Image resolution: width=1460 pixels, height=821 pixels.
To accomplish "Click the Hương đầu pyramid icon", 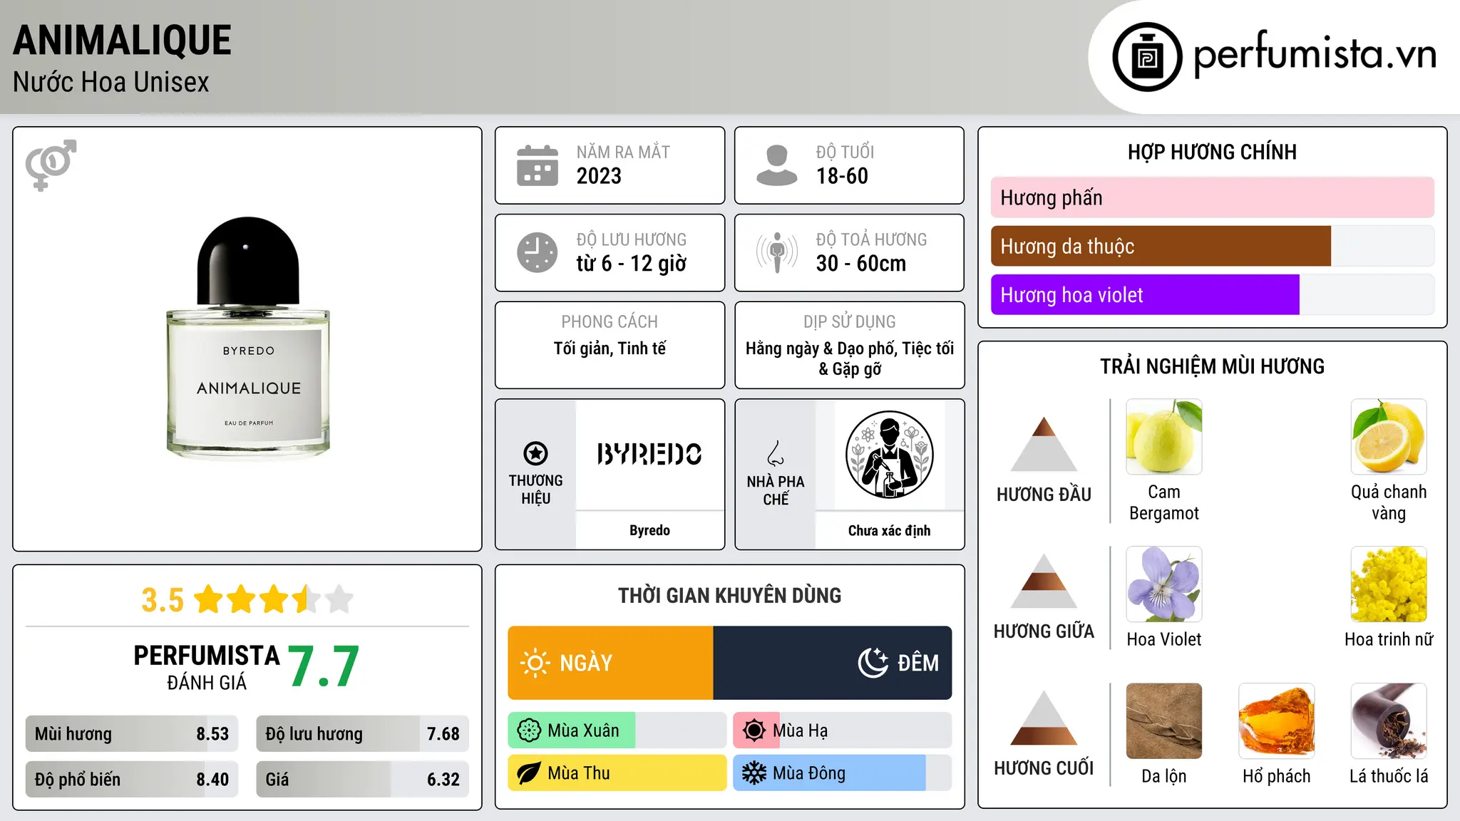I will click(x=1044, y=444).
